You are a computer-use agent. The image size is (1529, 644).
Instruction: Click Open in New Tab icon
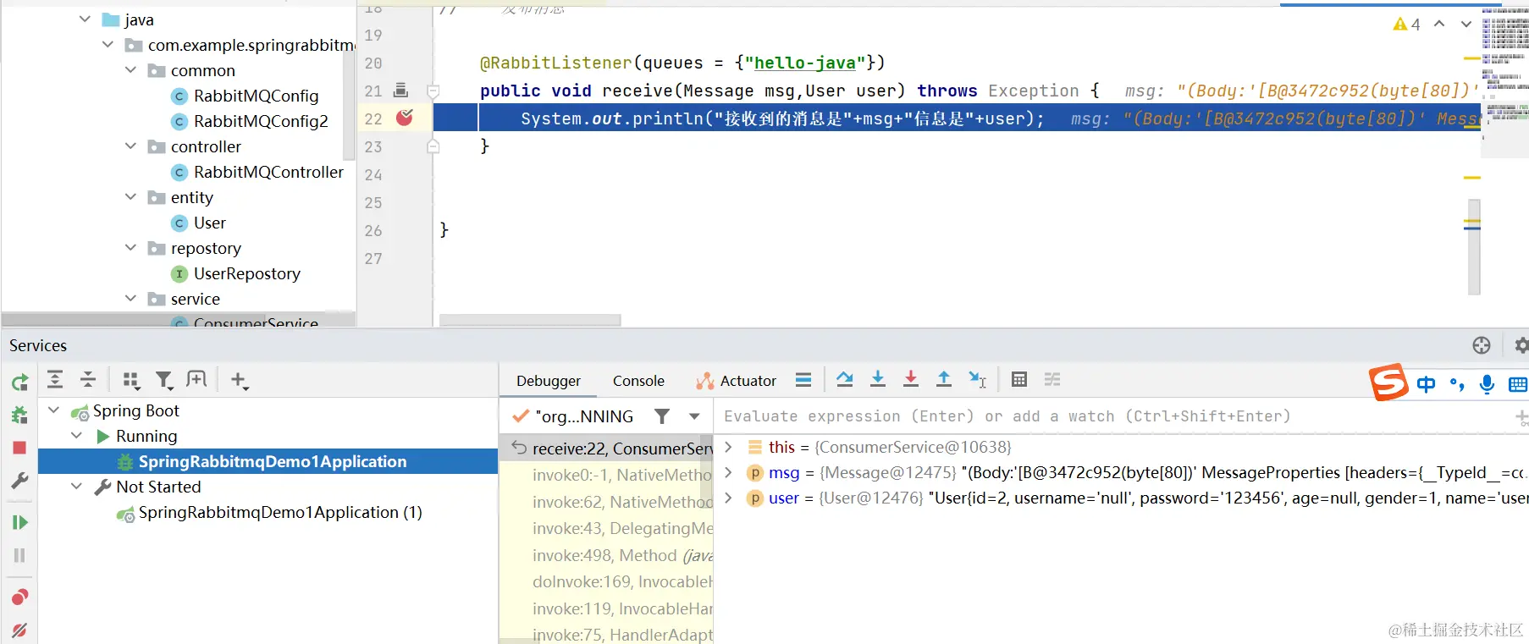tap(196, 379)
